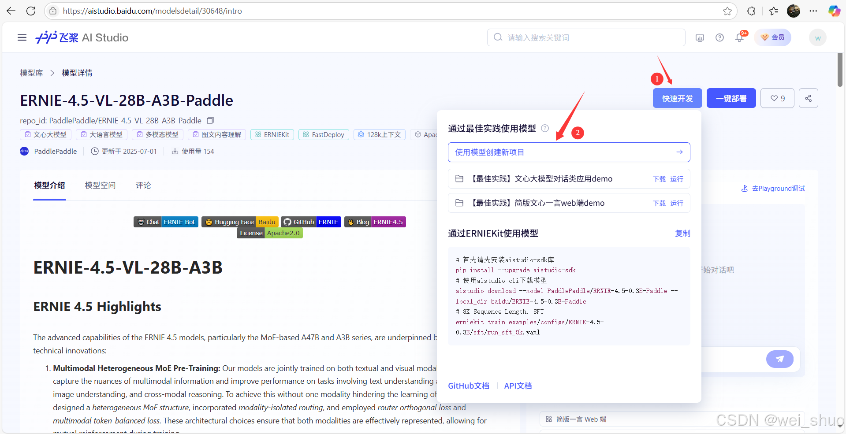Open the API文档 link
The height and width of the screenshot is (434, 846).
518,386
